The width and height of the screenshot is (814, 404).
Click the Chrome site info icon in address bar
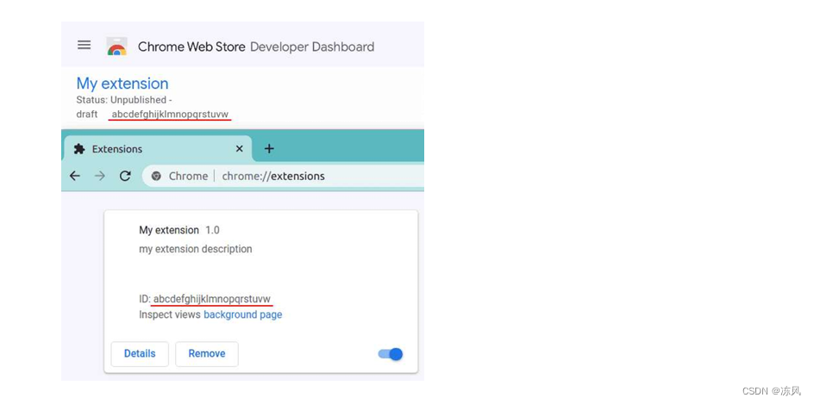[156, 176]
